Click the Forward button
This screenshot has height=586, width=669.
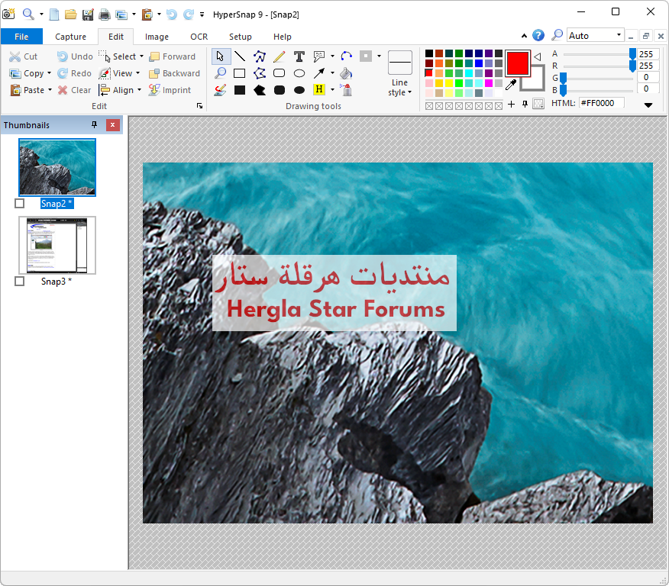click(x=173, y=56)
